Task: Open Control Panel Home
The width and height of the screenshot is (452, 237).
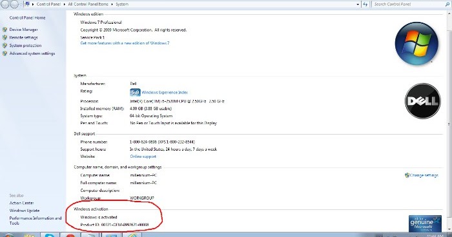Action: coord(27,18)
